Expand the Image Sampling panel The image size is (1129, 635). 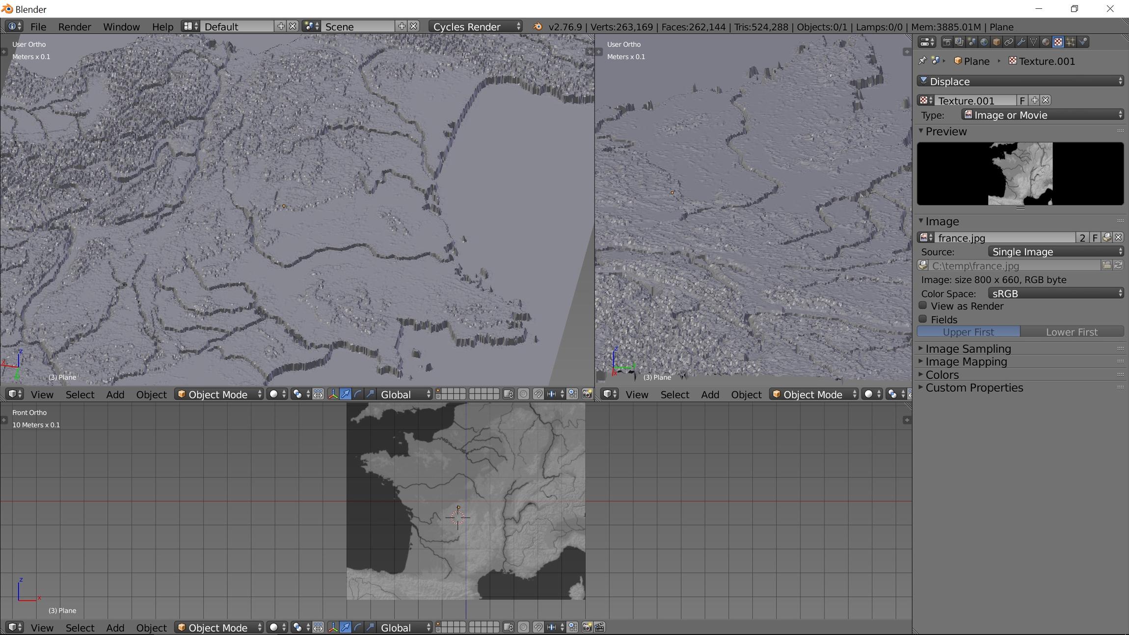(968, 349)
